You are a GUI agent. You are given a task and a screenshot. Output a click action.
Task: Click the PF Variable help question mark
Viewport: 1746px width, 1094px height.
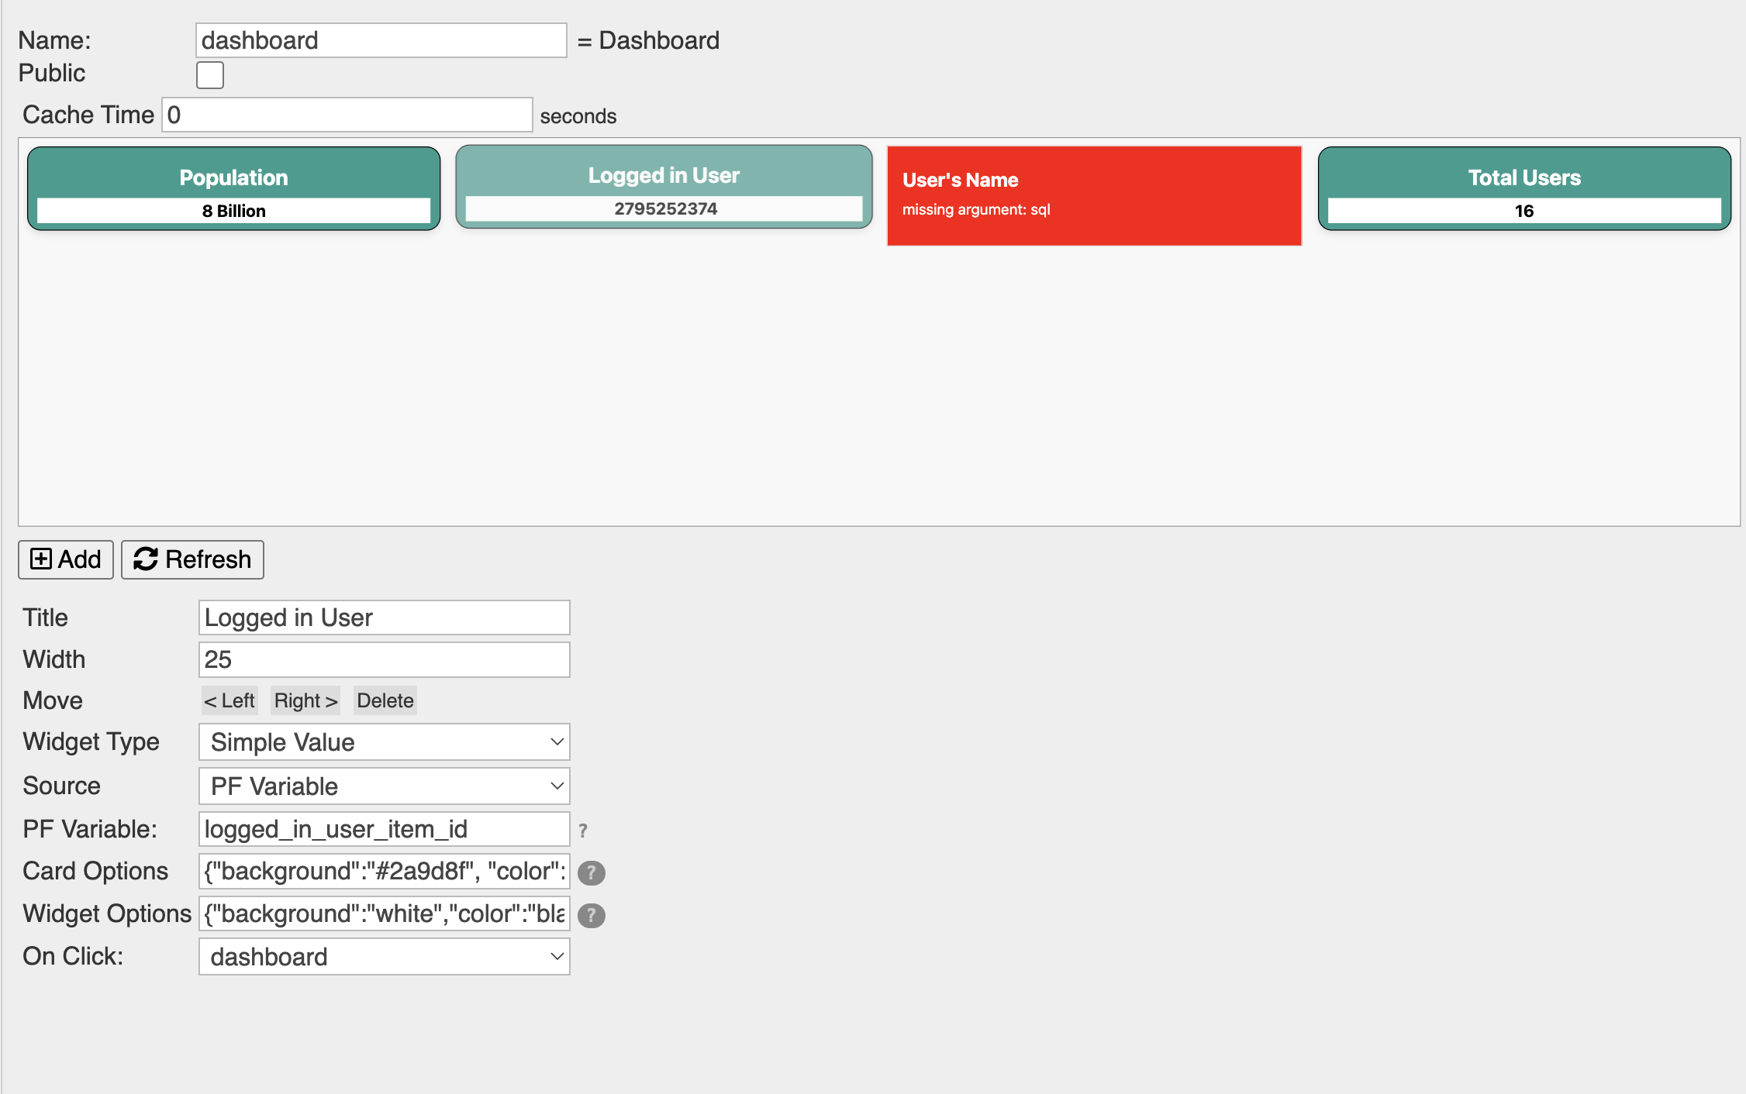tap(583, 831)
